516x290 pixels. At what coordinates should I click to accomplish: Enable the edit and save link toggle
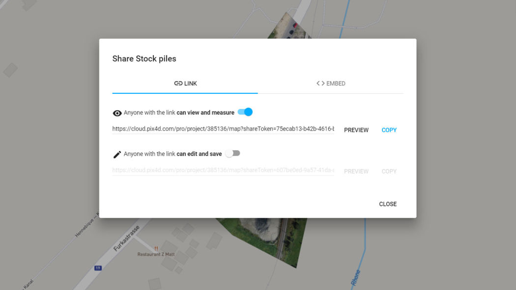(x=232, y=154)
